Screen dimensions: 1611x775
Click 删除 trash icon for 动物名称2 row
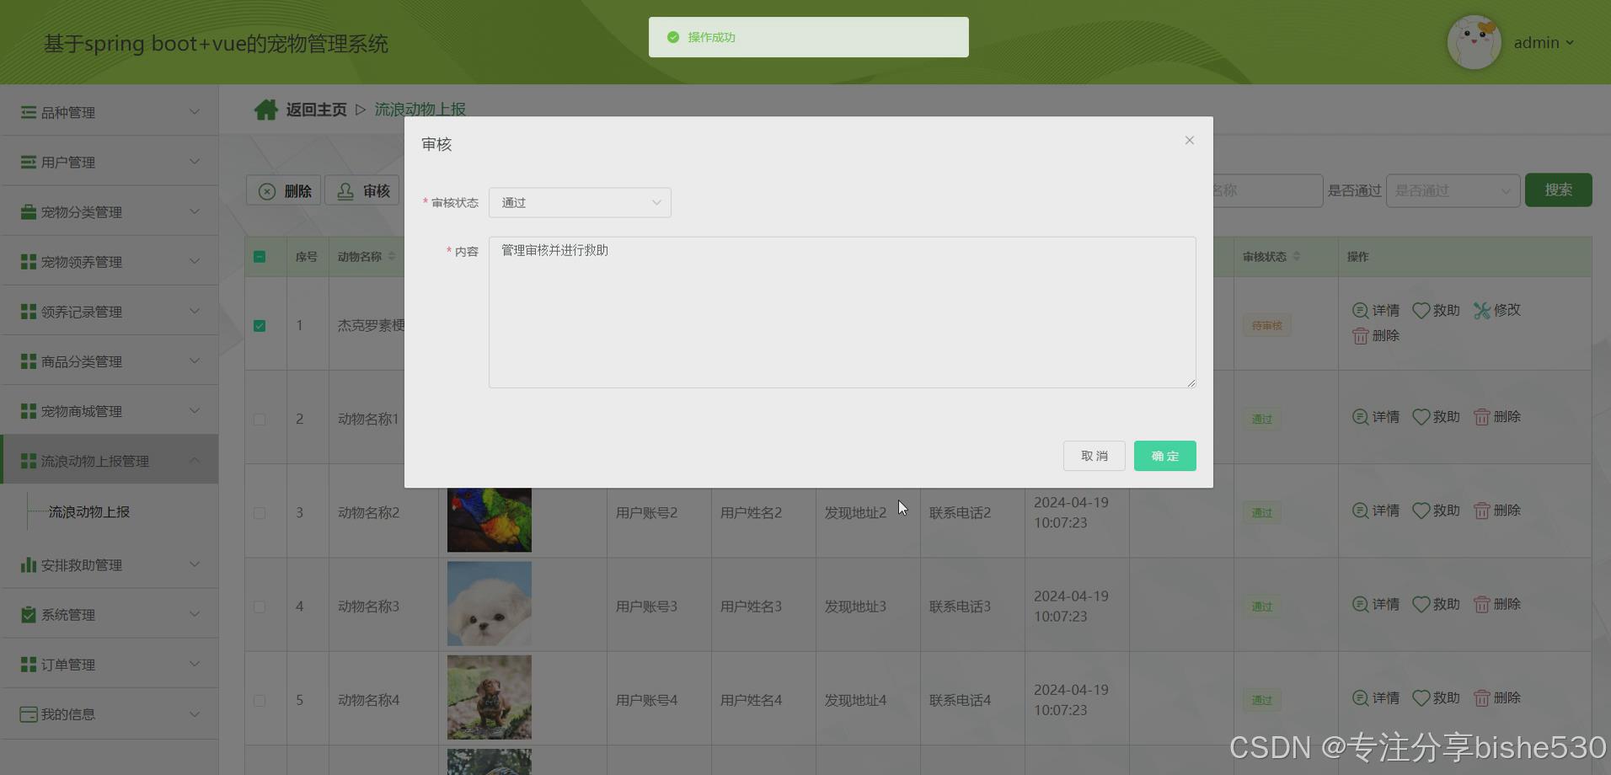(x=1482, y=510)
